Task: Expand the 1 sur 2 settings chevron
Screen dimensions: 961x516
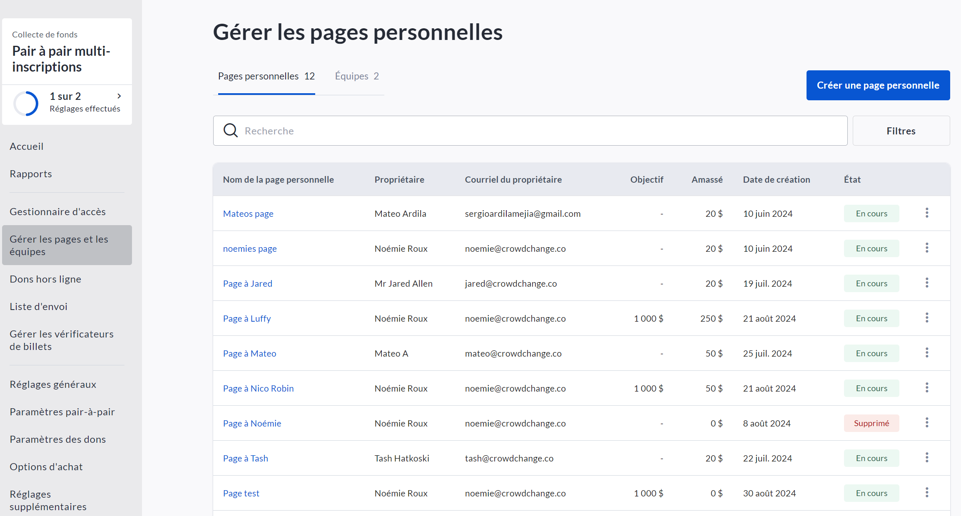Action: (x=119, y=96)
